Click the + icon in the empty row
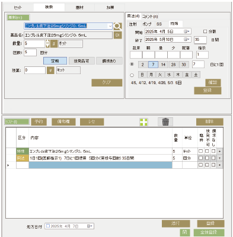233x237 pixels. (219, 165)
